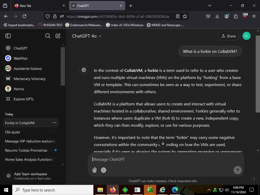Open the Windows Start menu
260x195 pixels.
point(6,190)
